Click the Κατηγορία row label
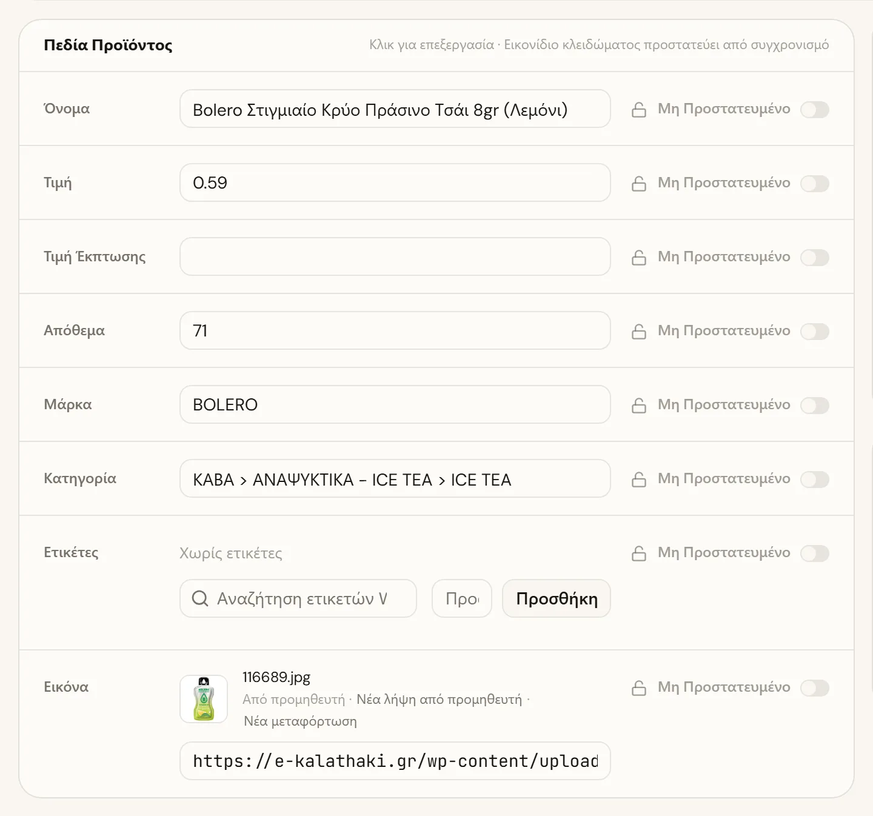Image resolution: width=873 pixels, height=816 pixels. click(x=80, y=478)
